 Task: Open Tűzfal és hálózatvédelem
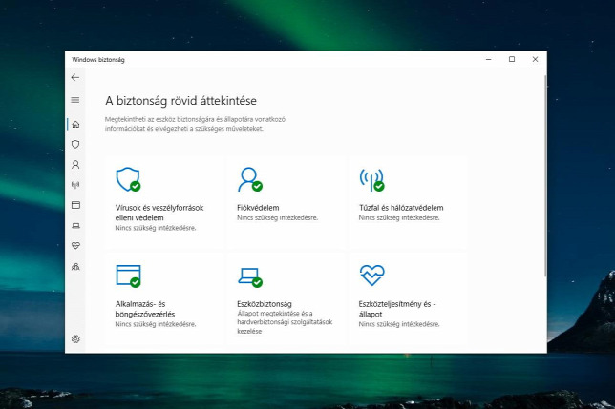401,208
